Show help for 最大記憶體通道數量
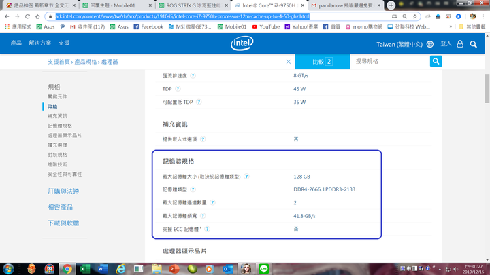The height and width of the screenshot is (275, 490). pyautogui.click(x=212, y=202)
